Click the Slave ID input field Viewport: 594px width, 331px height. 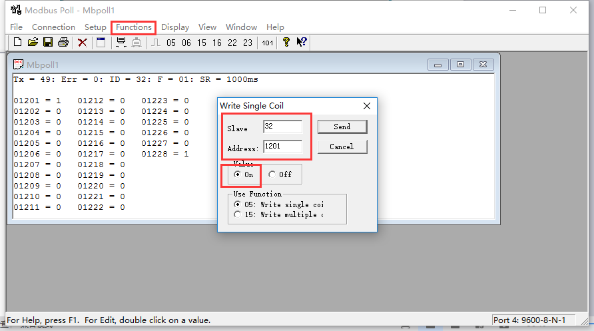(282, 127)
